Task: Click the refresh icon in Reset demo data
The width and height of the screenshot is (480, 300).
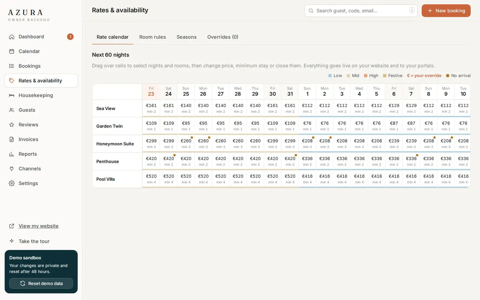Action: (x=23, y=284)
